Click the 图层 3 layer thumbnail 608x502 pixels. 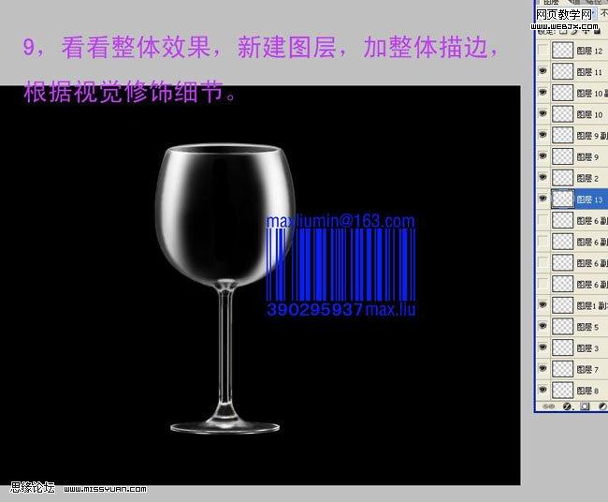pos(562,347)
